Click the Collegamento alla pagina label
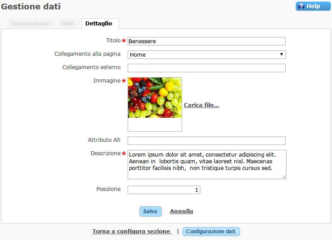 point(87,54)
